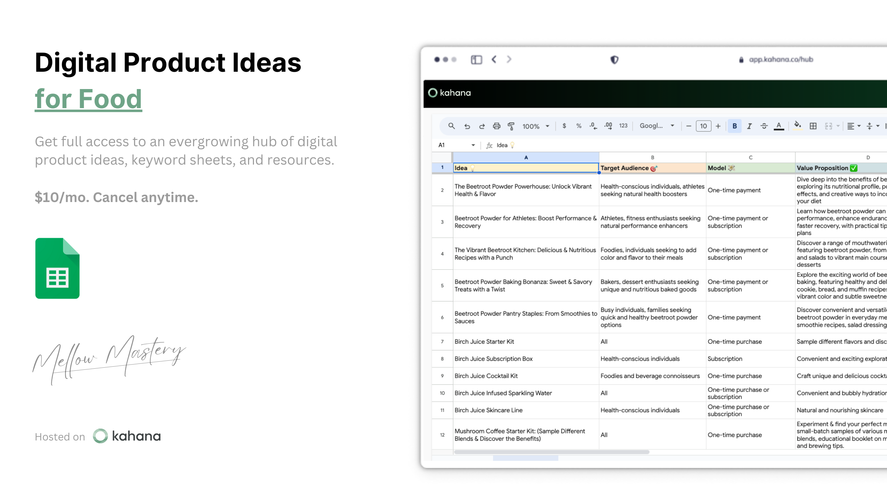Screen dimensions: 887x499
Task: Select the paint format roller icon
Action: [511, 126]
